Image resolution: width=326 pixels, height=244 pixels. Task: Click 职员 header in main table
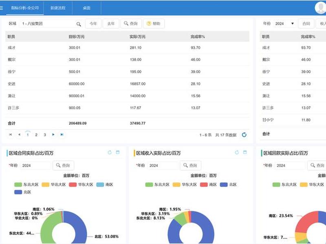(x=11, y=37)
